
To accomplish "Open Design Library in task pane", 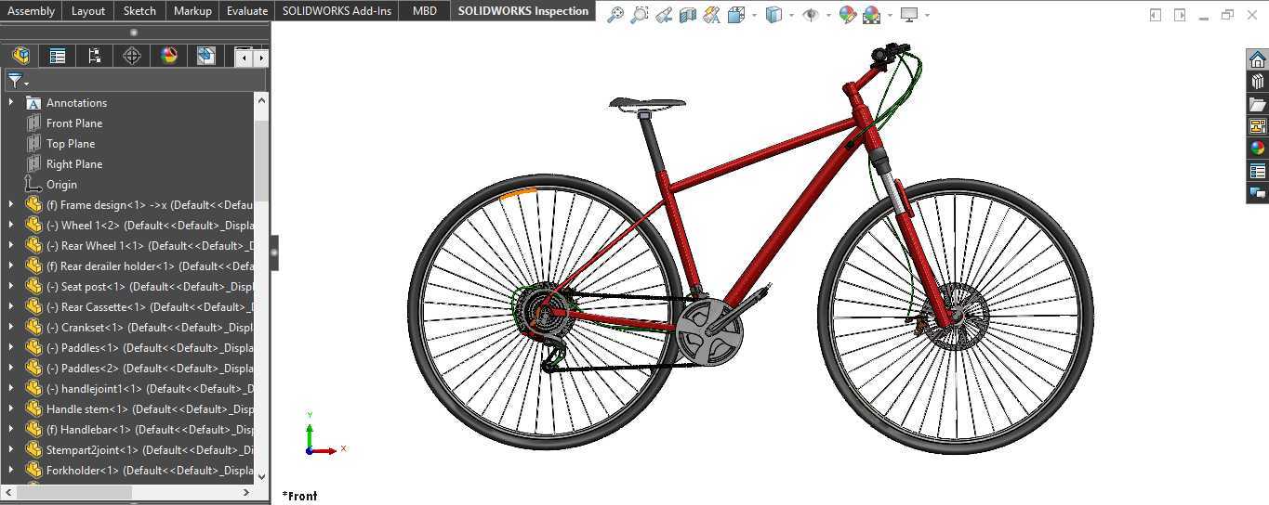I will (1257, 82).
